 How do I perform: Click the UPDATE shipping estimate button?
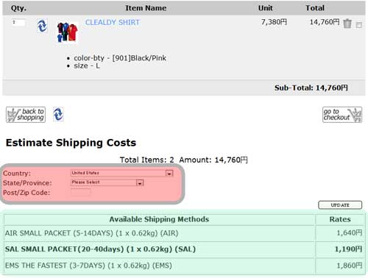click(x=340, y=205)
